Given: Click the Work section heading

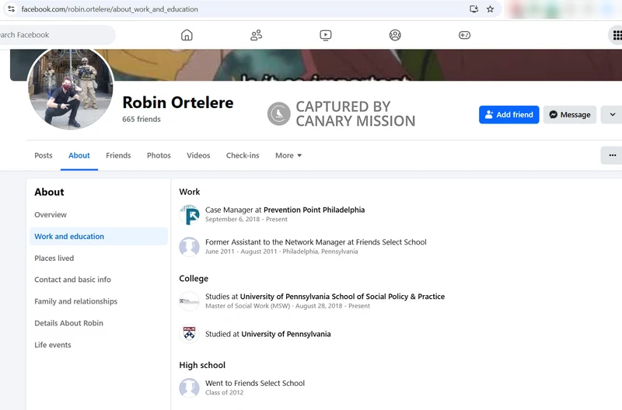Looking at the screenshot, I should (x=189, y=192).
